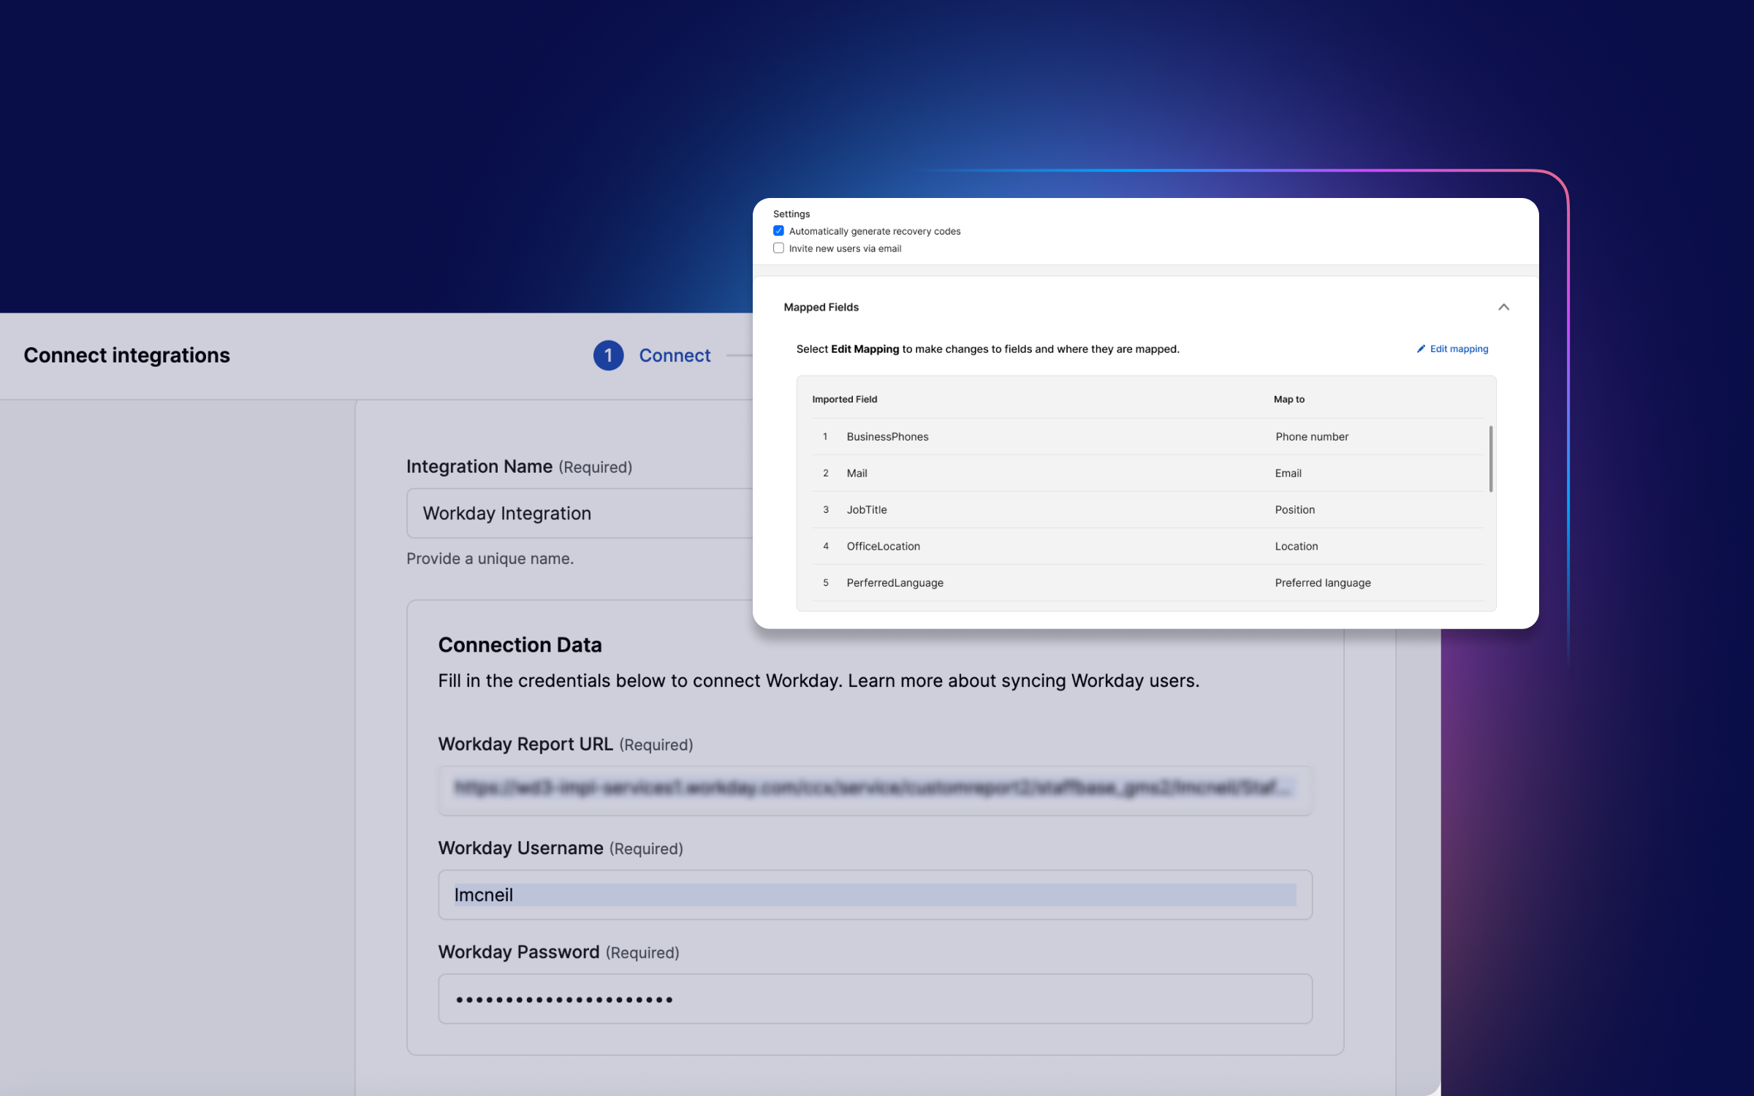This screenshot has height=1096, width=1754.
Task: Select the JobTitle imported field
Action: pos(866,509)
